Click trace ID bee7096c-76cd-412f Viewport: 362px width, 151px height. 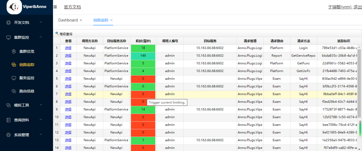coord(340,125)
